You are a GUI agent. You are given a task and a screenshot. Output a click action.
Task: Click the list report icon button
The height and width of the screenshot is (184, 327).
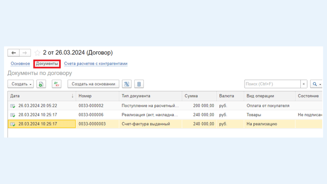[139, 84]
